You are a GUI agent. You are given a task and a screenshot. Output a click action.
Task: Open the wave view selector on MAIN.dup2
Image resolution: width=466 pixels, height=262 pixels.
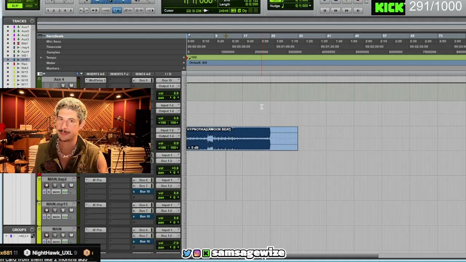[x=56, y=192]
